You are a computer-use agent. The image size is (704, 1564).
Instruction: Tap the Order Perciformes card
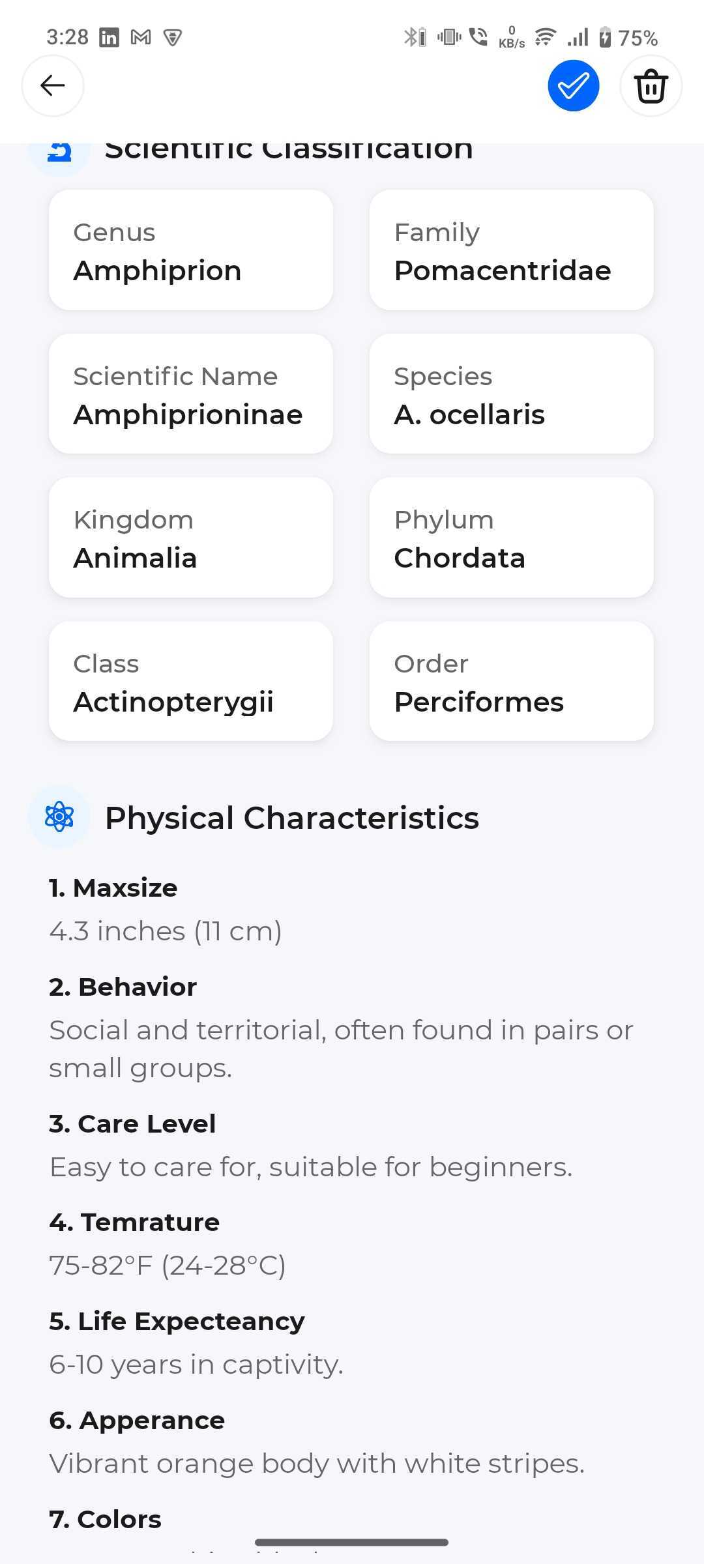click(511, 681)
